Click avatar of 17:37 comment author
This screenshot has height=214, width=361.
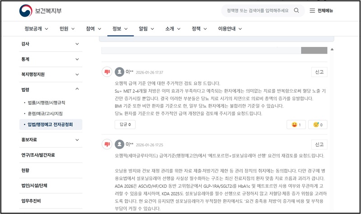[120, 72]
